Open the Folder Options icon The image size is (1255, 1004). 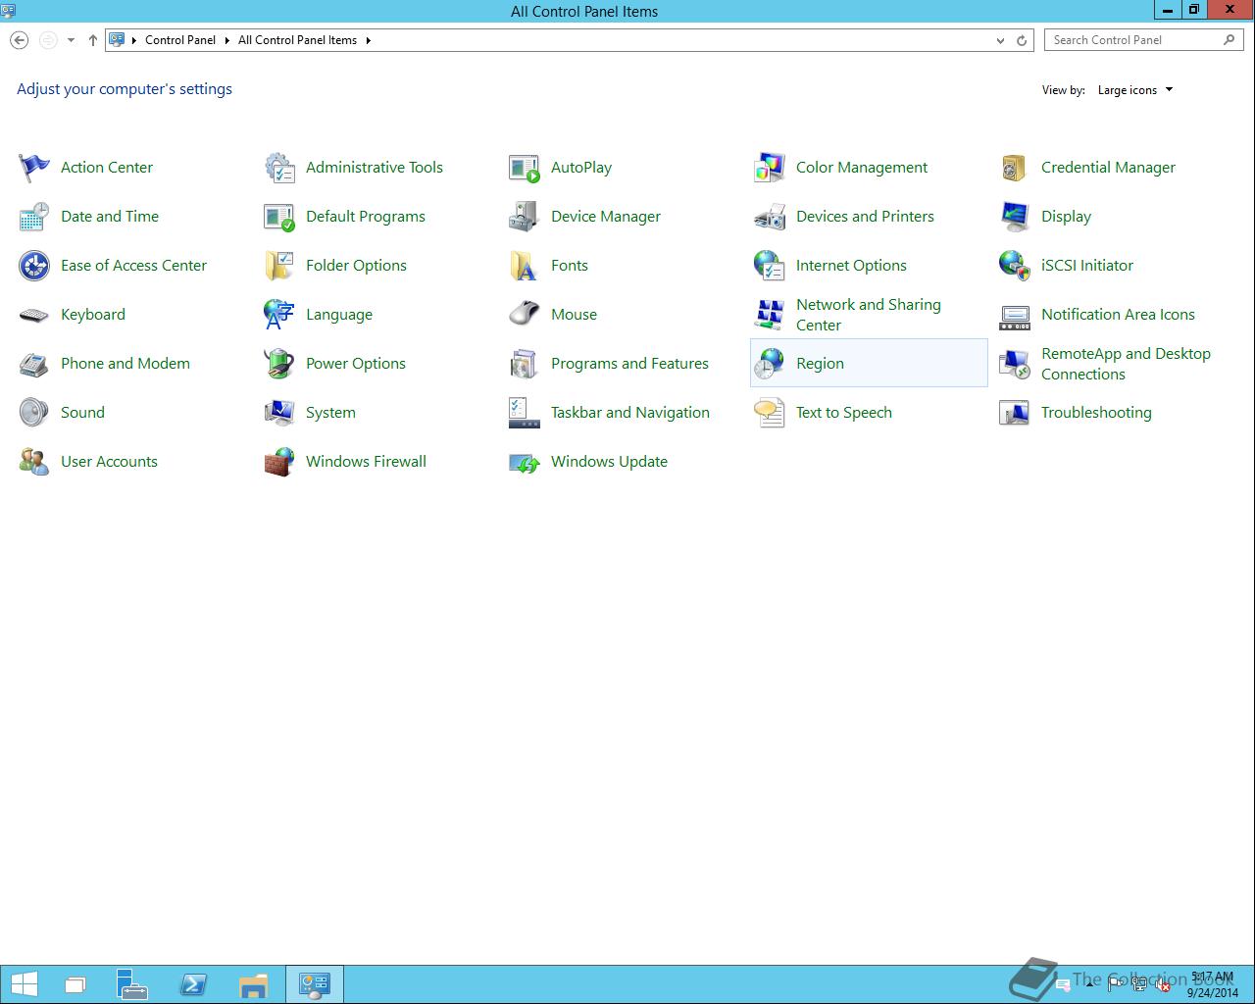279,266
